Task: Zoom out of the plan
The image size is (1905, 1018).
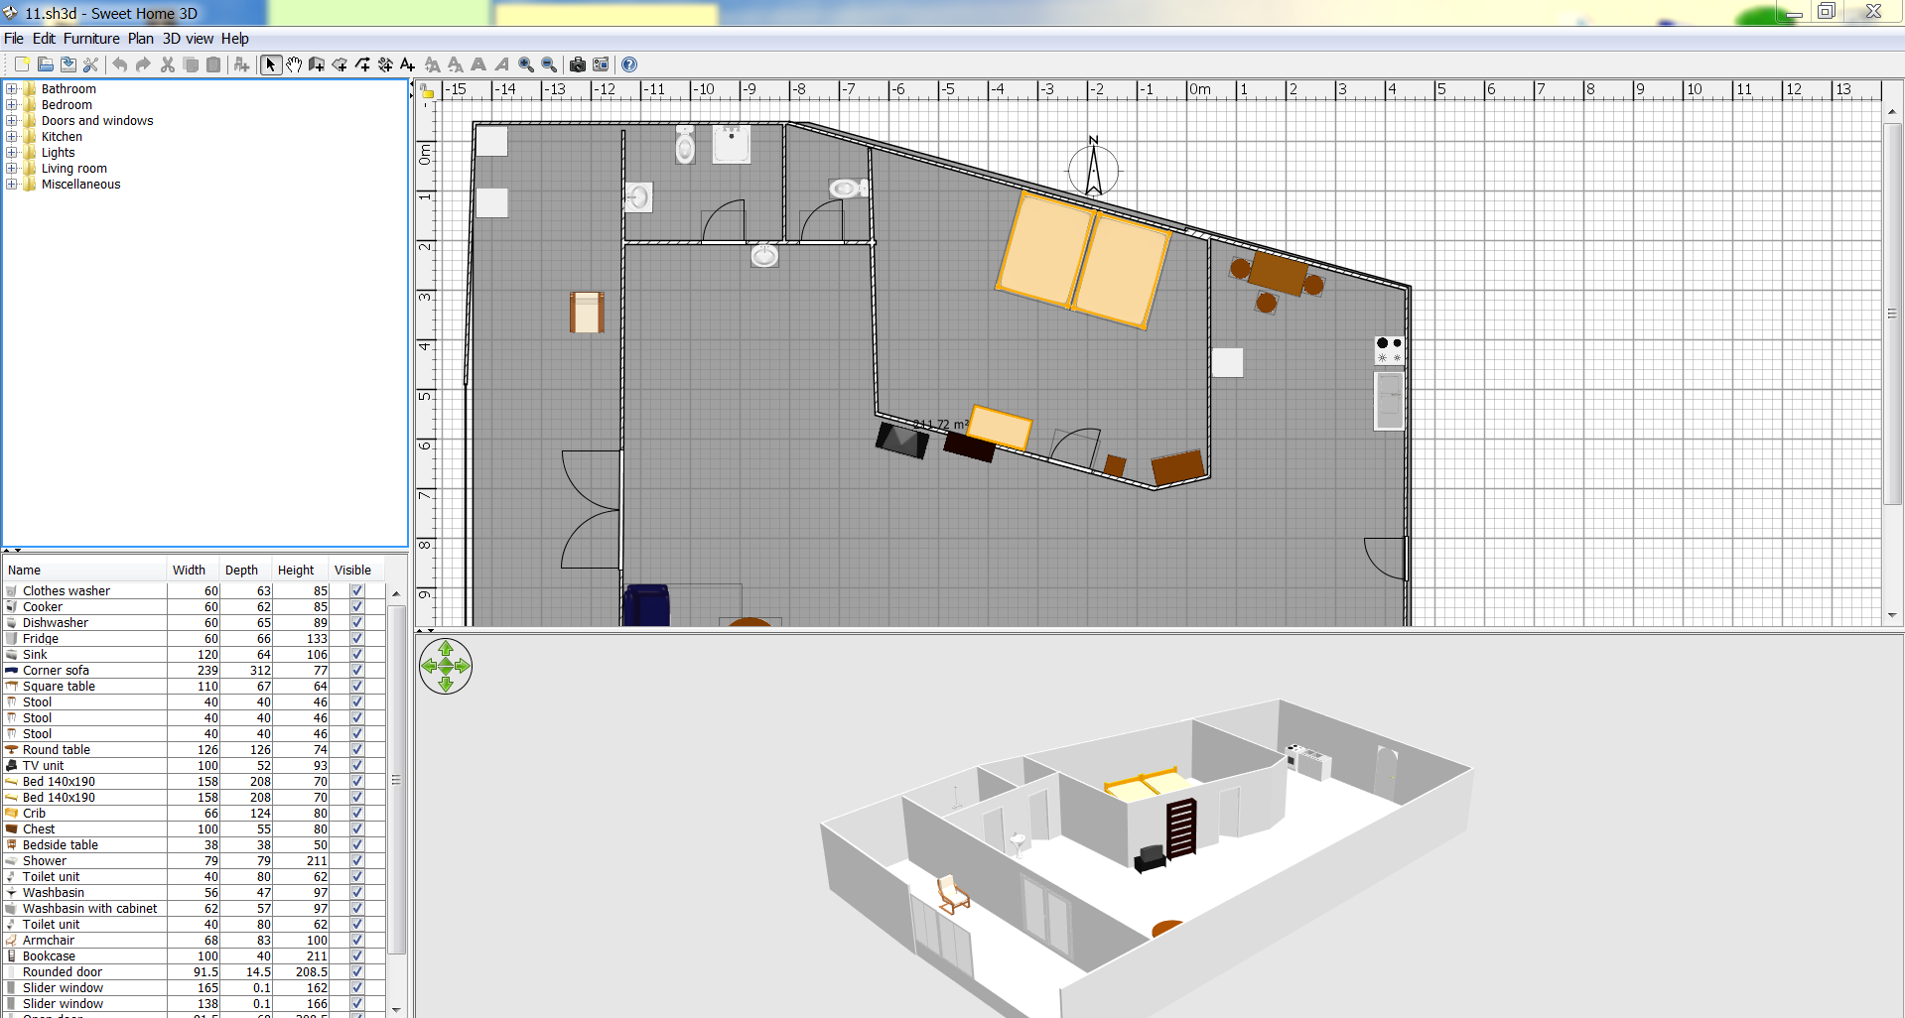Action: click(549, 64)
